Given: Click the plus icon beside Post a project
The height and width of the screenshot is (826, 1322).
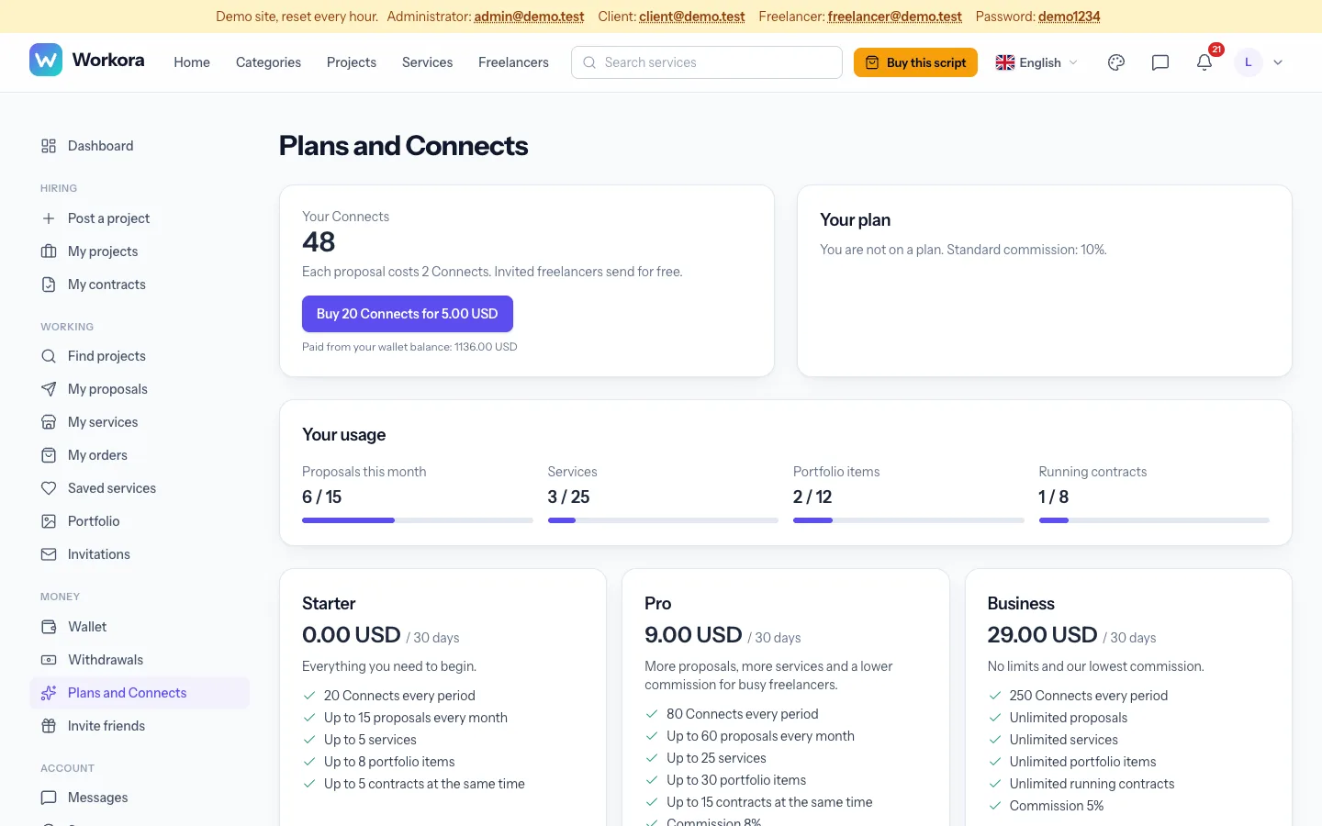Looking at the screenshot, I should (49, 218).
